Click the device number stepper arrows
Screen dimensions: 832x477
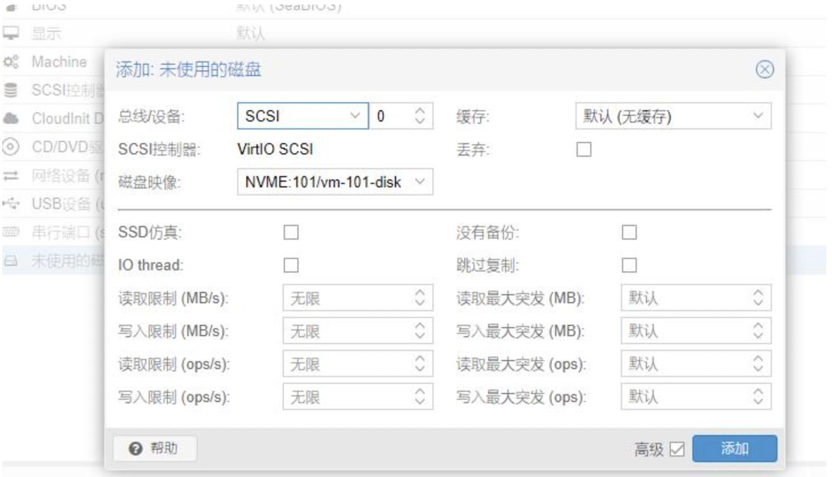click(x=420, y=116)
